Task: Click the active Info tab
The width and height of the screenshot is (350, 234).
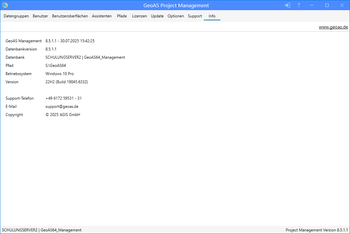Action: pyautogui.click(x=212, y=16)
